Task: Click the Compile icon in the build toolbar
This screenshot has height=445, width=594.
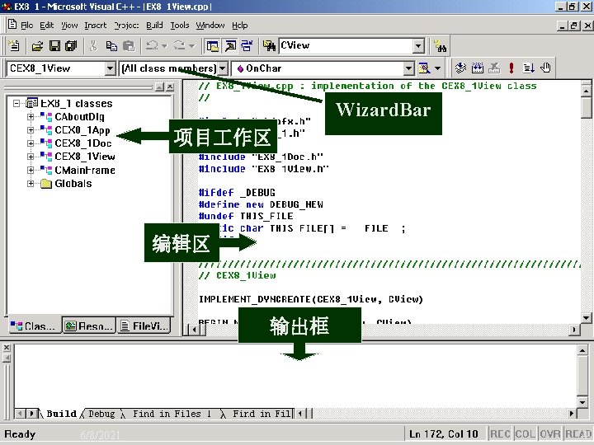Action: pyautogui.click(x=460, y=68)
